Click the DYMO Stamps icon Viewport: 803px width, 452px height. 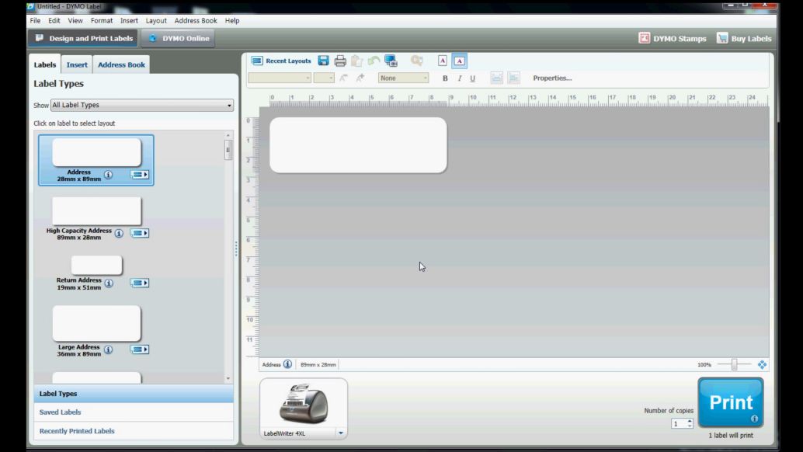(644, 38)
